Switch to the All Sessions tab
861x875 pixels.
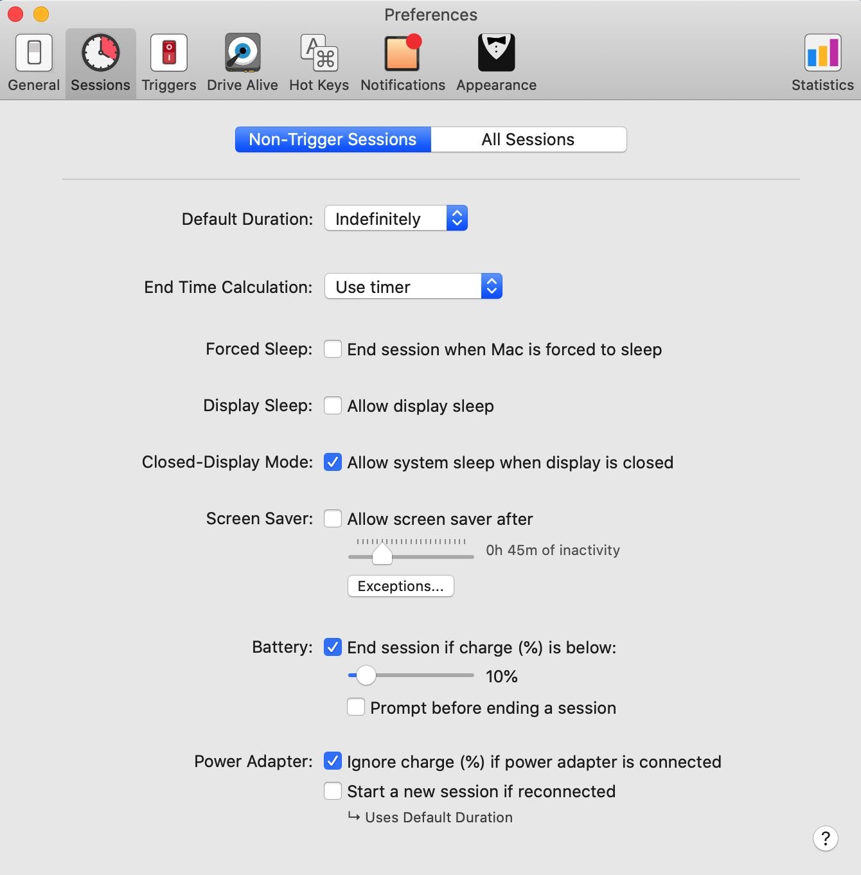[x=529, y=139]
